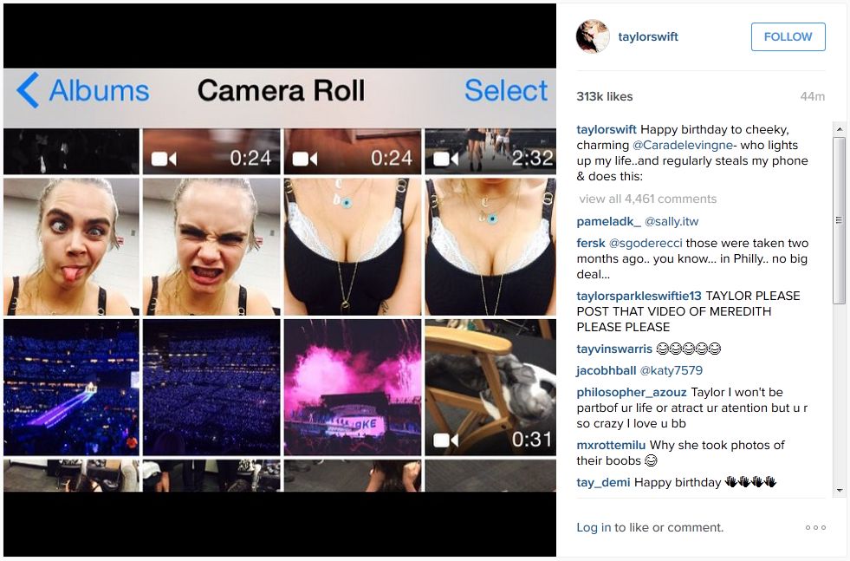Click the FOLLOW button

click(787, 36)
